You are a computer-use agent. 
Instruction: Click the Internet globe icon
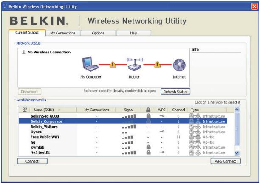pos(179,65)
